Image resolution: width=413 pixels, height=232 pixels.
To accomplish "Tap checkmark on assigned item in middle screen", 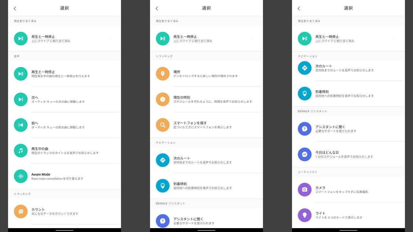I will click(253, 39).
